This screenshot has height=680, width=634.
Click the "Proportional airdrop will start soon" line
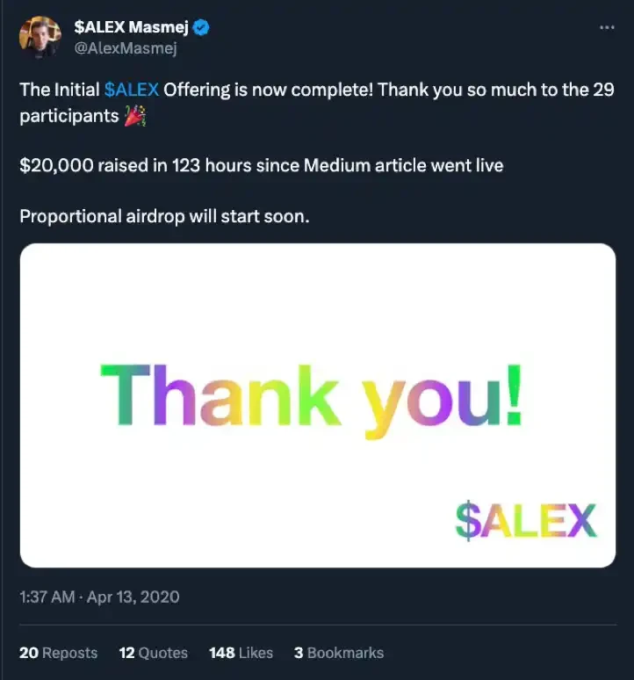click(x=164, y=216)
